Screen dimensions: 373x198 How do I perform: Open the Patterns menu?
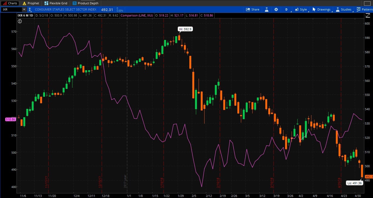click(x=365, y=9)
